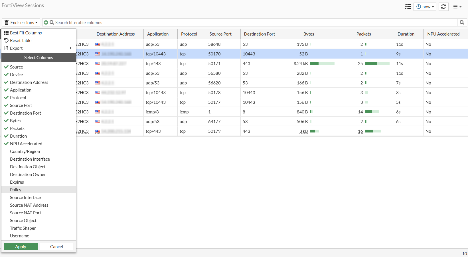
Task: Uncheck the NPU Accelerated column option
Action: [26, 144]
